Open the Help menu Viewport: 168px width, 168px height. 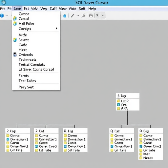[x=92, y=9]
